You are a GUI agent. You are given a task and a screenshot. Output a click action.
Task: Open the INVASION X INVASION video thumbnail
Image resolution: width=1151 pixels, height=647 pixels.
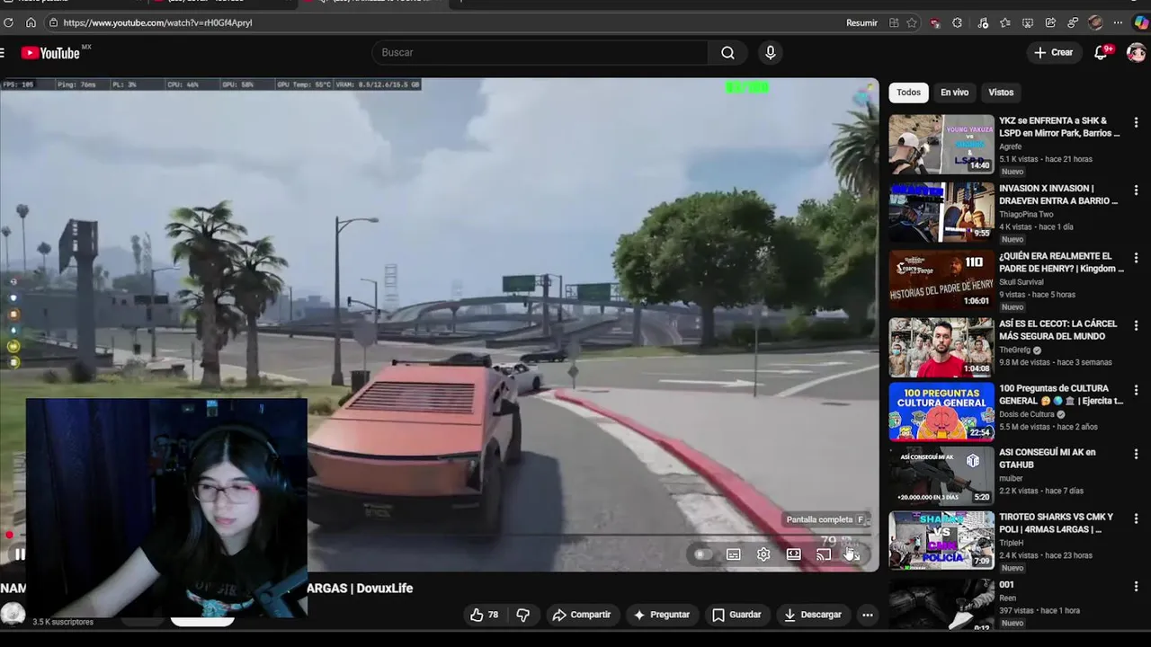tap(941, 212)
